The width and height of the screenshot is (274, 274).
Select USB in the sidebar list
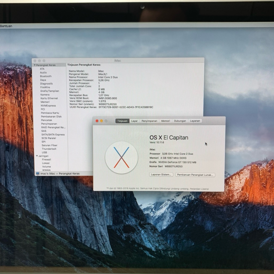44,152
